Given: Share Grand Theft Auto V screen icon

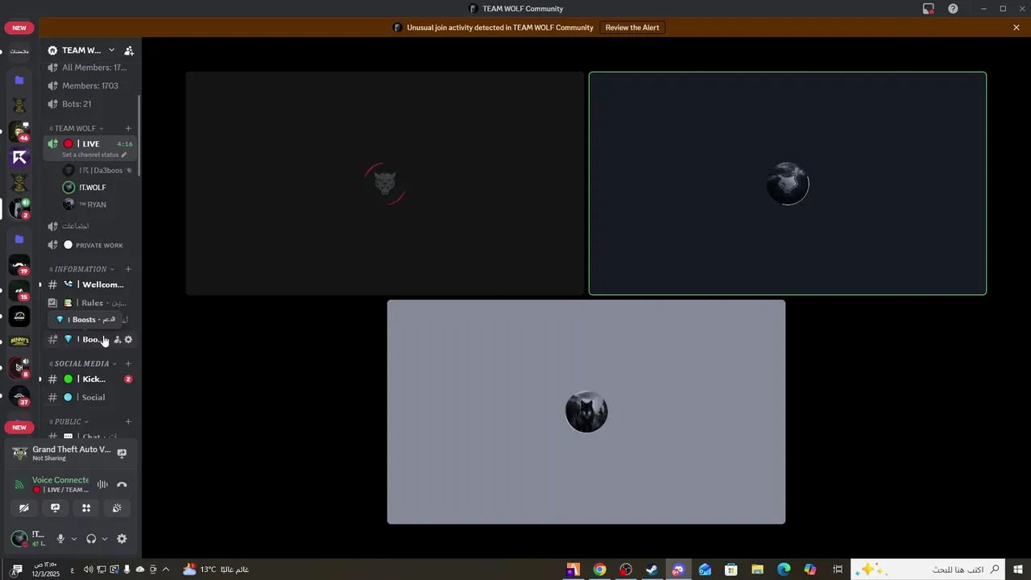Looking at the screenshot, I should (x=122, y=454).
